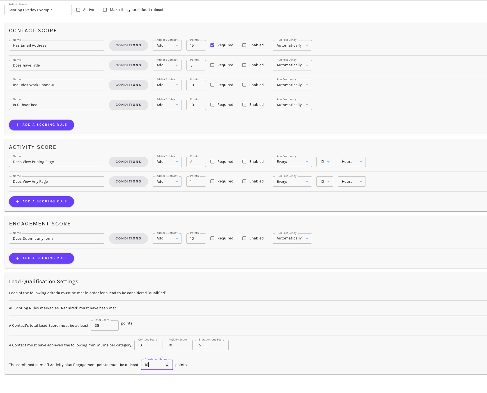Image resolution: width=487 pixels, height=393 pixels.
Task: Edit the Activity Score minimum field
Action: pos(178,345)
